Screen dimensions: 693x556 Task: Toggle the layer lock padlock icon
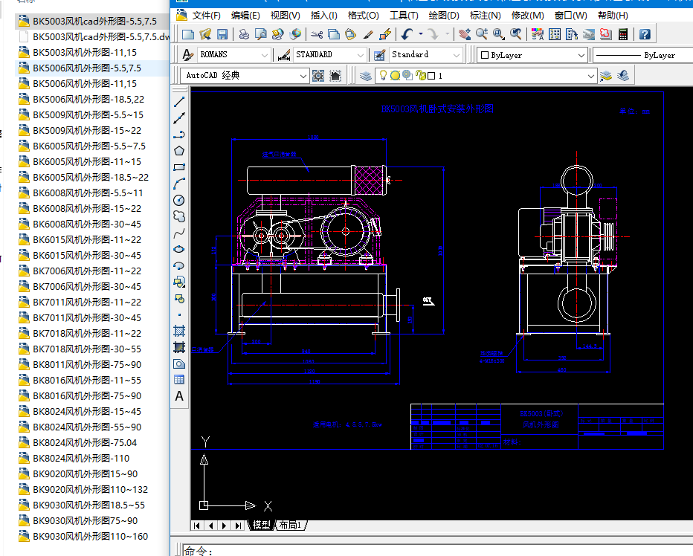(419, 76)
